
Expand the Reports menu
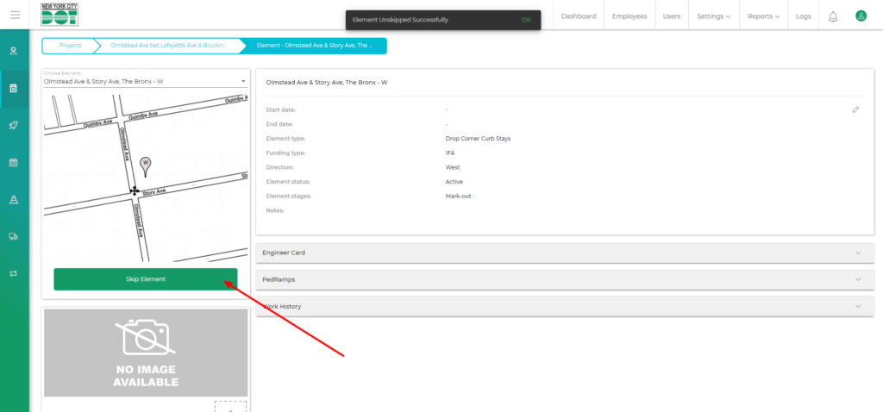(763, 16)
